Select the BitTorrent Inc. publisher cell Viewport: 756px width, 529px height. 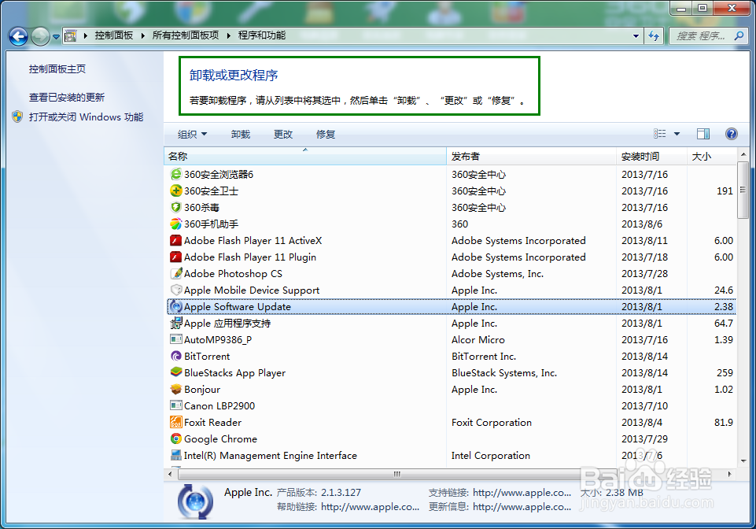click(x=484, y=356)
